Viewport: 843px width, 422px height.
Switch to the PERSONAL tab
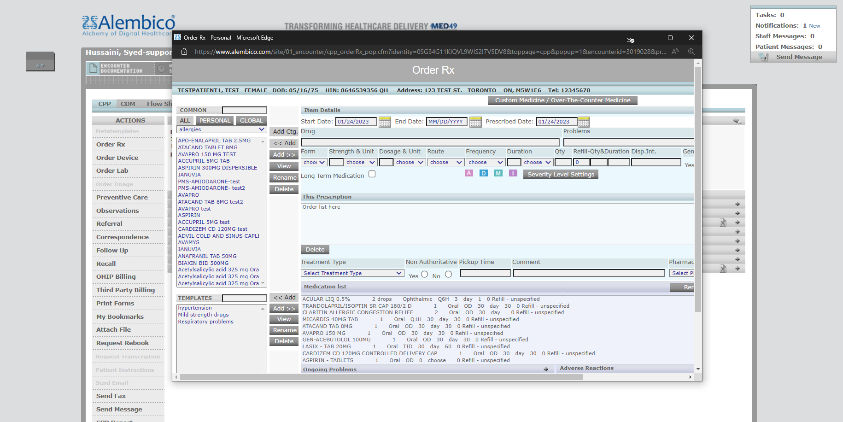(x=215, y=120)
